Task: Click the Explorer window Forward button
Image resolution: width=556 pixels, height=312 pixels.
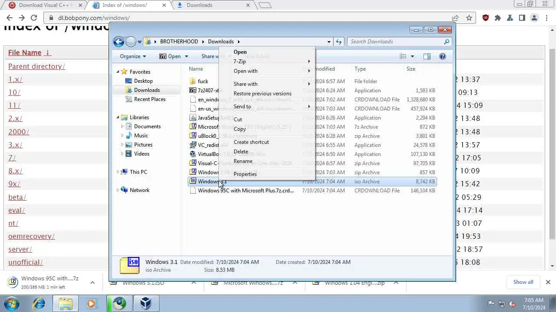Action: [x=131, y=42]
